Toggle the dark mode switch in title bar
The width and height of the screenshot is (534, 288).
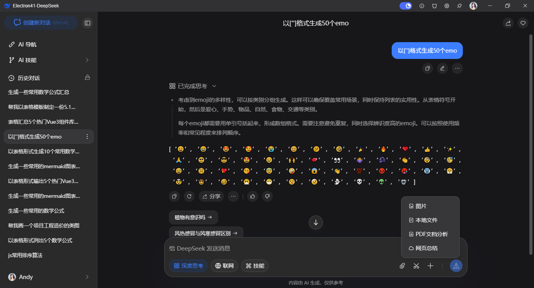(405, 6)
